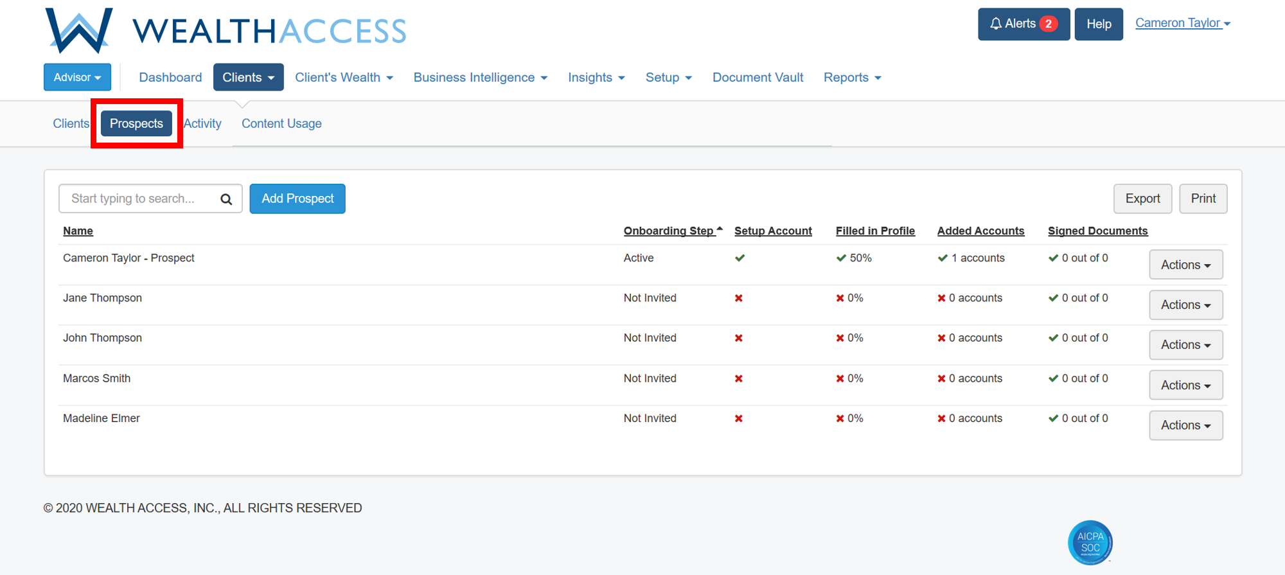Image resolution: width=1285 pixels, height=575 pixels.
Task: Click Jane Thompson's Not Invited status
Action: [650, 298]
